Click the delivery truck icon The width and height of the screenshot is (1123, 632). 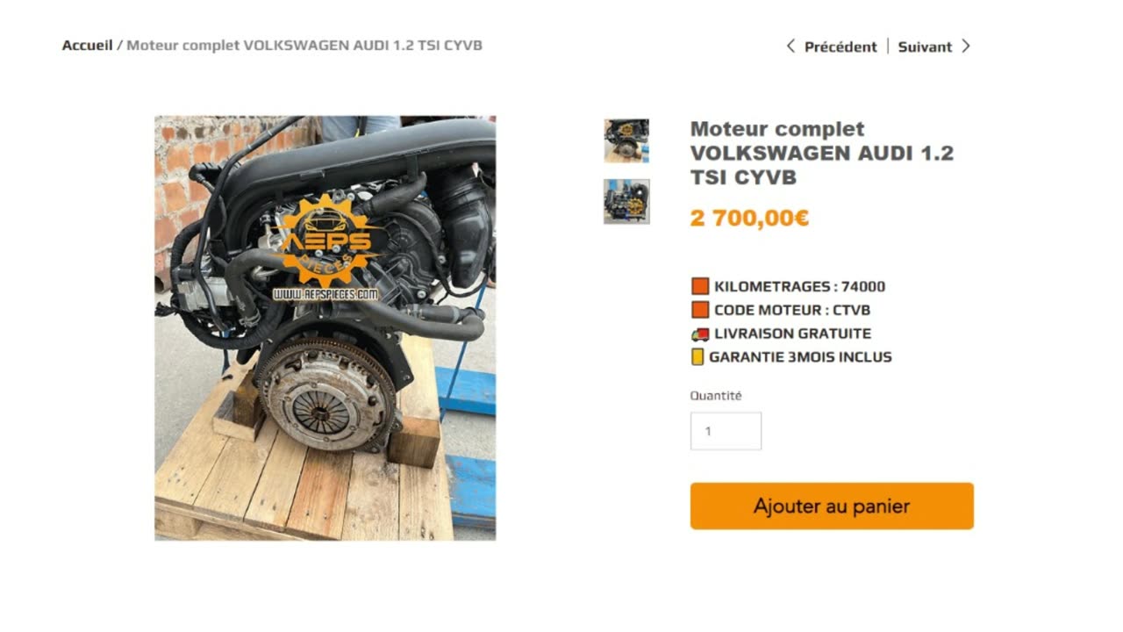tap(700, 334)
